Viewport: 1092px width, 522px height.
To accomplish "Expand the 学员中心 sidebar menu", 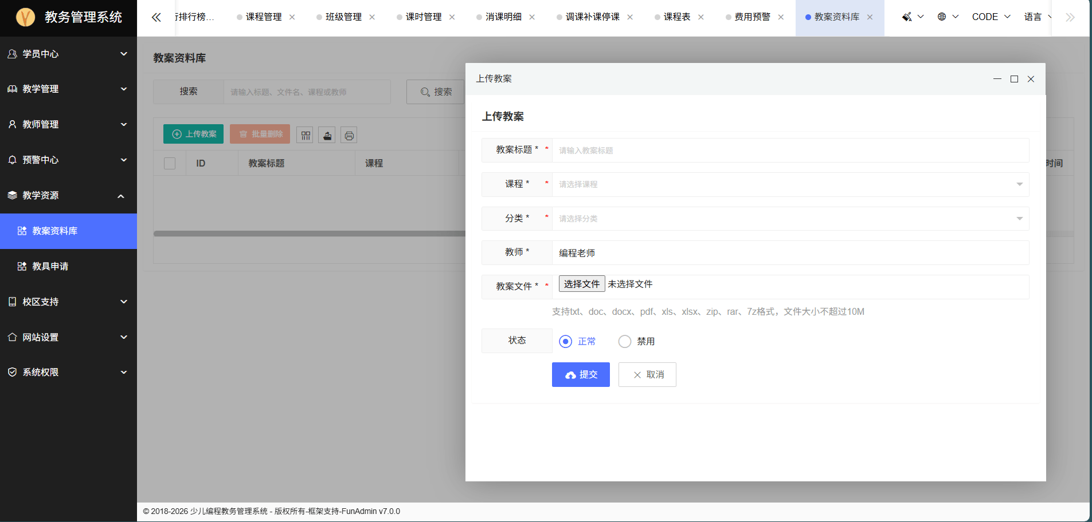I will coord(68,54).
